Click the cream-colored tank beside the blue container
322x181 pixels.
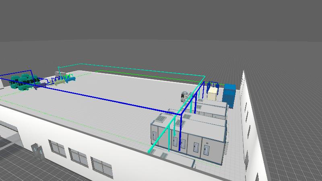(212, 93)
